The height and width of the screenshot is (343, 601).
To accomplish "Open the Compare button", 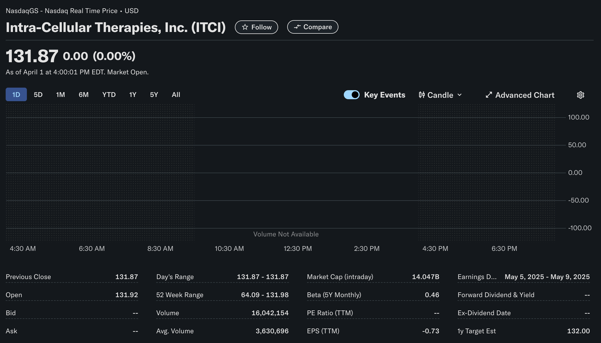I will [313, 27].
